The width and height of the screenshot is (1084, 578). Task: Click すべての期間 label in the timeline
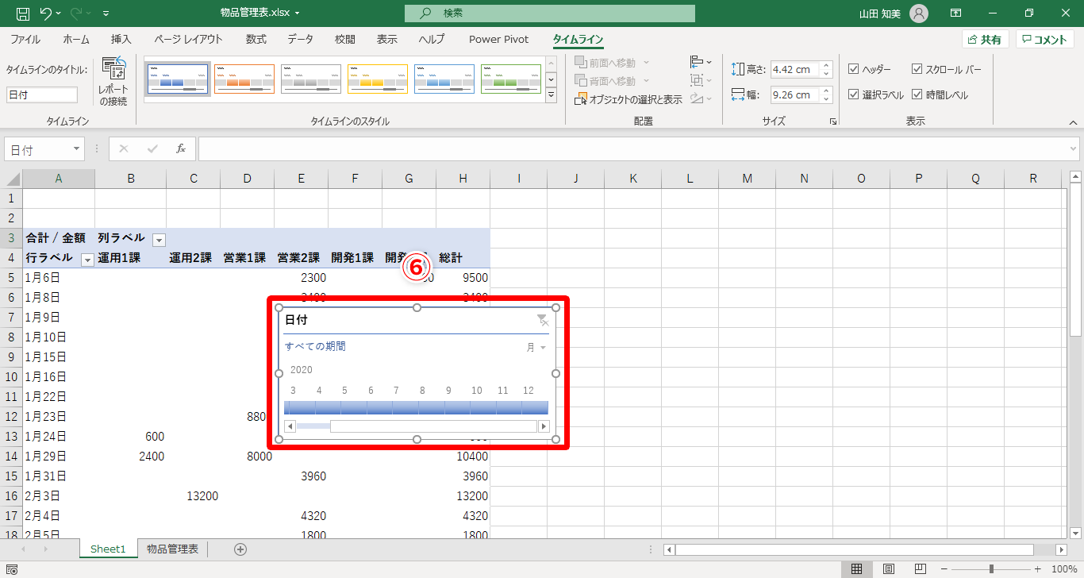[x=315, y=347]
